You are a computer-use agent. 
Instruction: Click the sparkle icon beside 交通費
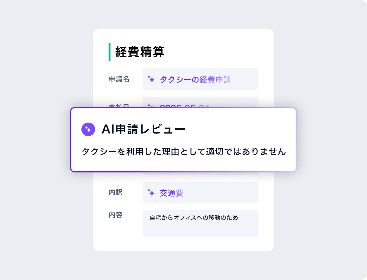click(x=151, y=193)
